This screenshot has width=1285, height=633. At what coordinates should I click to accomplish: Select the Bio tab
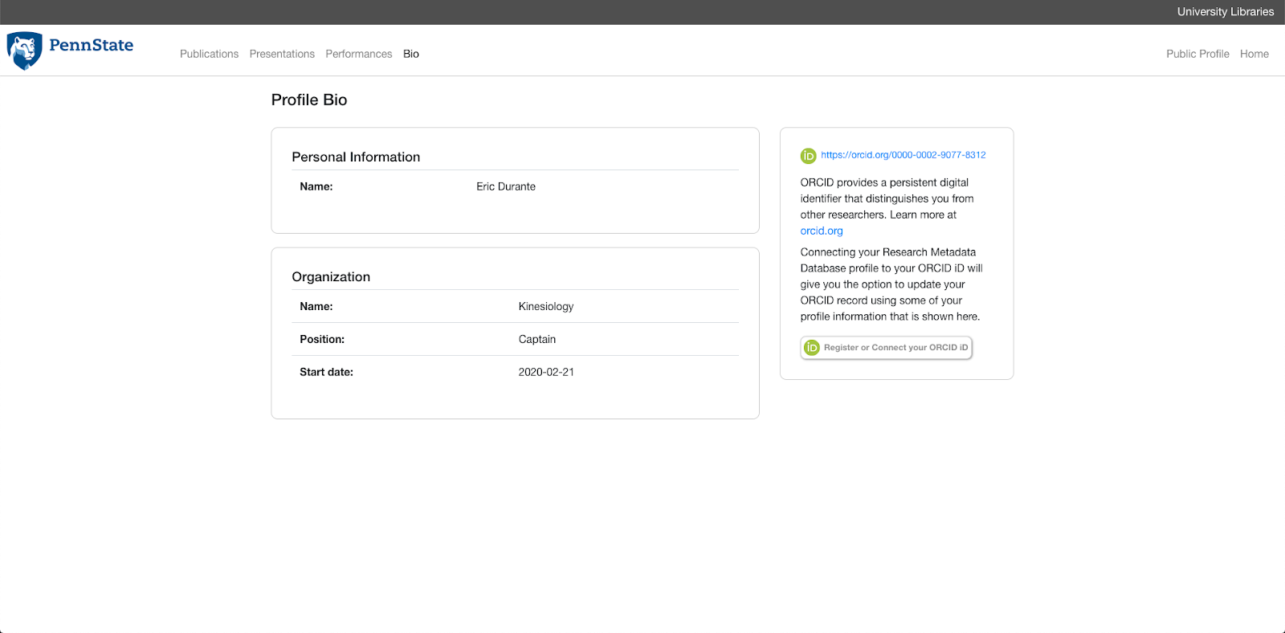411,54
